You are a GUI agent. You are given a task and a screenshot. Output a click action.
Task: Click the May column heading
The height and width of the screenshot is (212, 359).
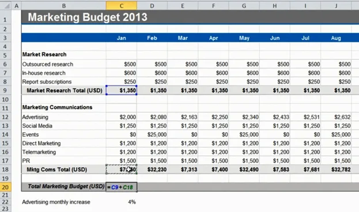coord(244,38)
